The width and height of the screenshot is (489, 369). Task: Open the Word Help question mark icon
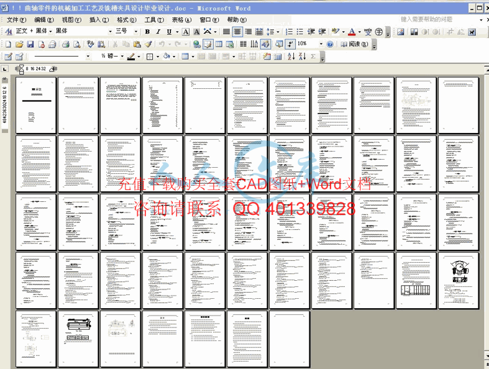pos(330,44)
